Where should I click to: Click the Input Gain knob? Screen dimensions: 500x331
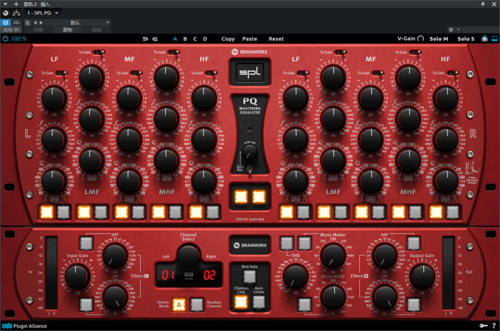tap(76, 276)
